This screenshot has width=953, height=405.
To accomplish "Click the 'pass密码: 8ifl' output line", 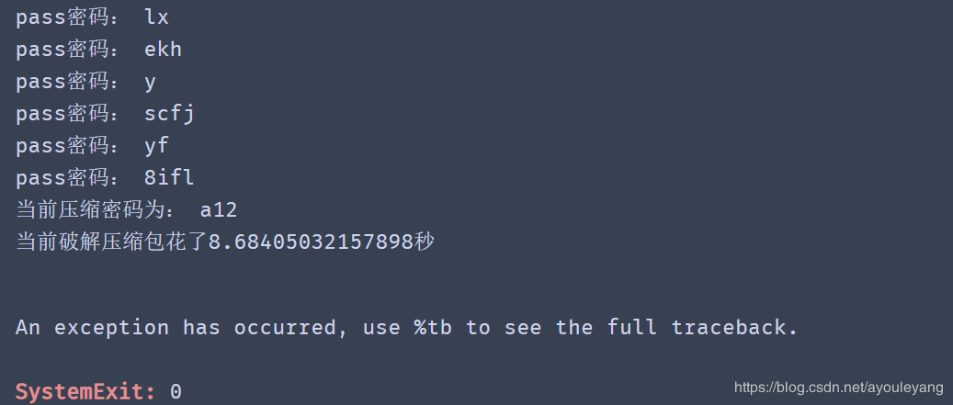I will point(105,178).
